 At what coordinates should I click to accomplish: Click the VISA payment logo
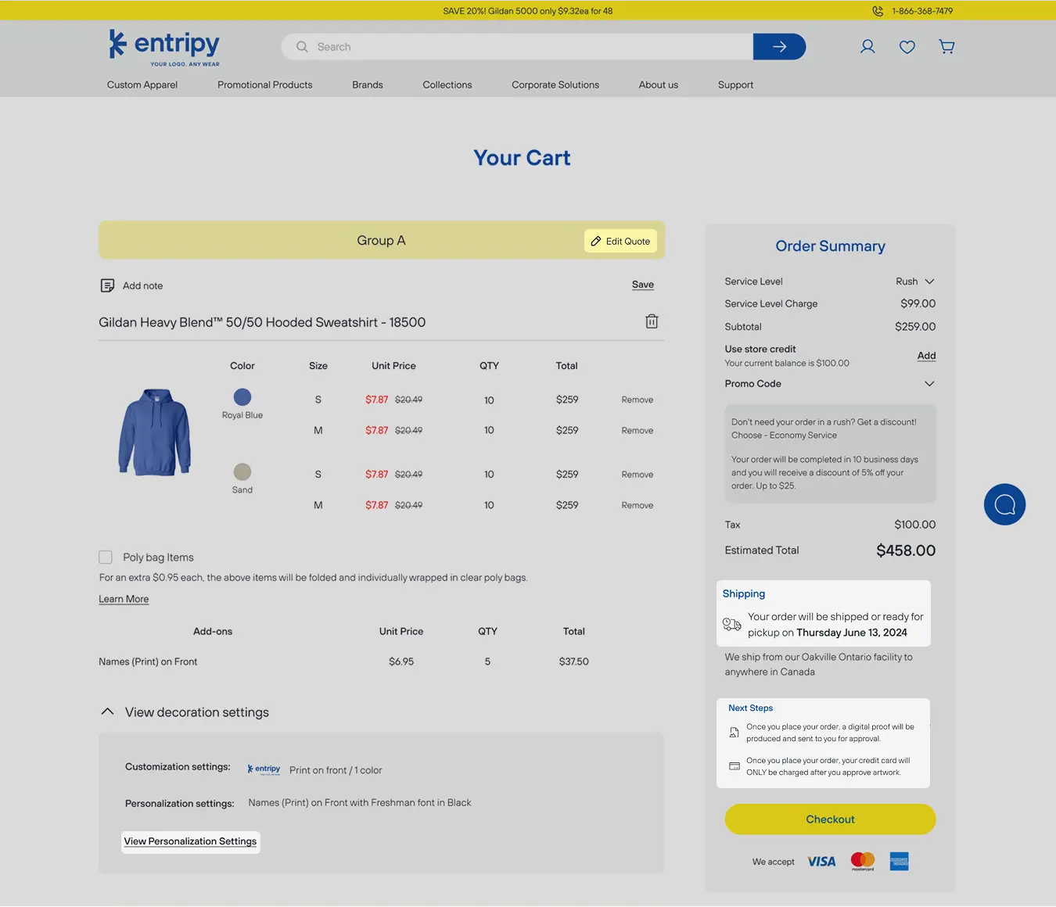[x=821, y=862]
